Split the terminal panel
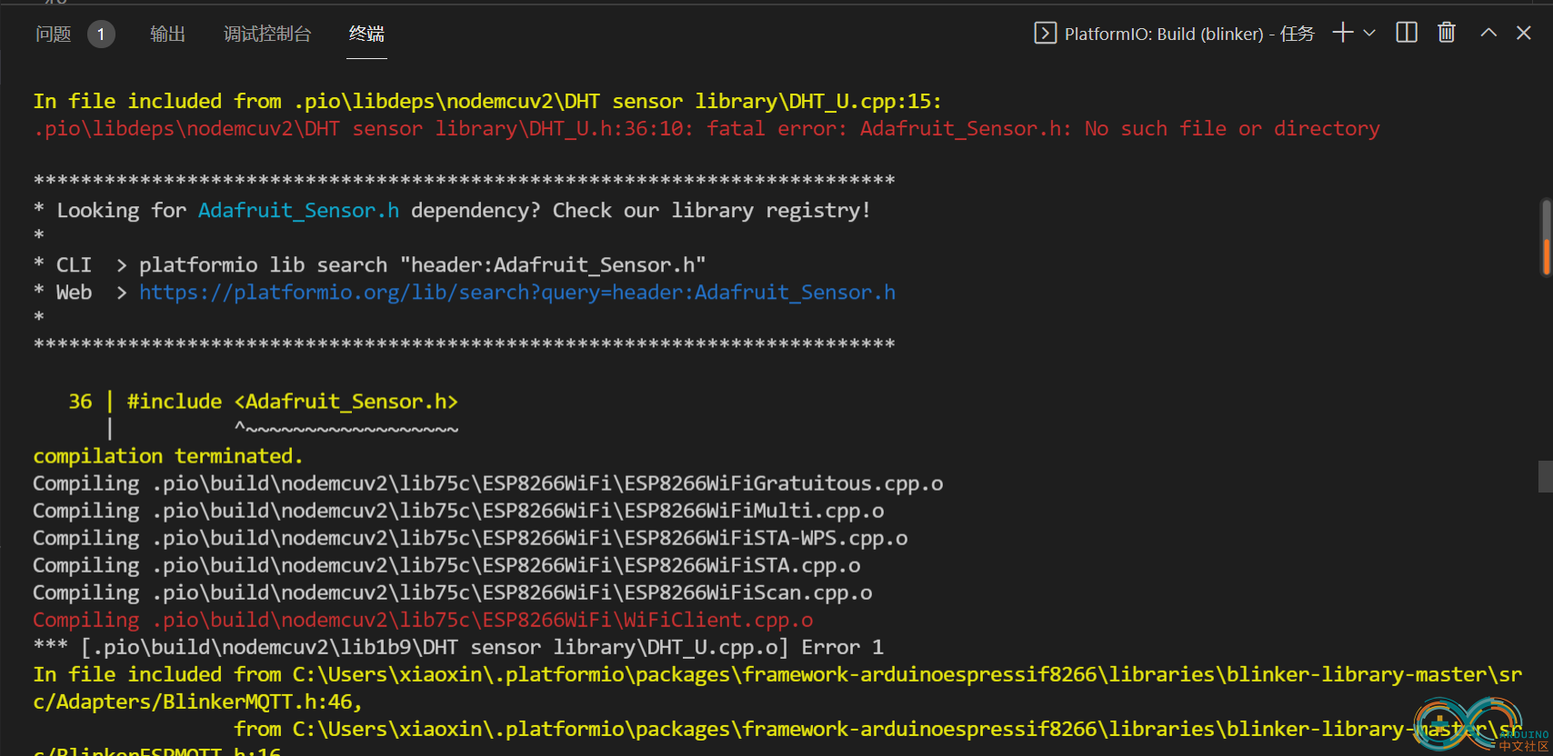1553x756 pixels. (1407, 33)
